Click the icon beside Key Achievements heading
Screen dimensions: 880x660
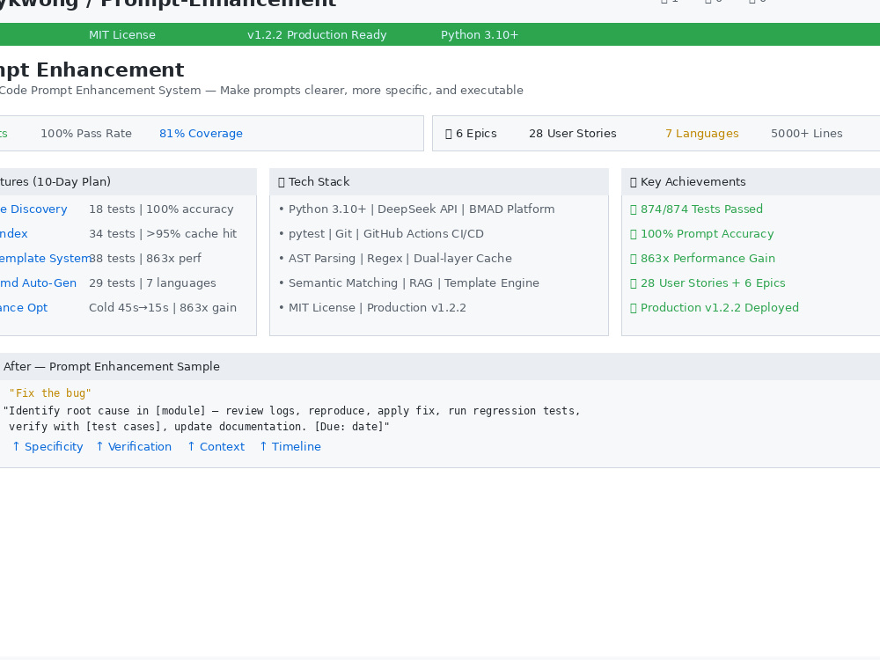[x=633, y=182]
